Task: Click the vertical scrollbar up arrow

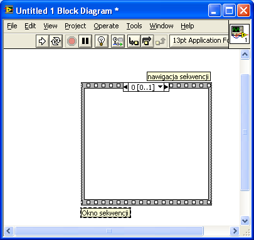Action: (x=245, y=55)
